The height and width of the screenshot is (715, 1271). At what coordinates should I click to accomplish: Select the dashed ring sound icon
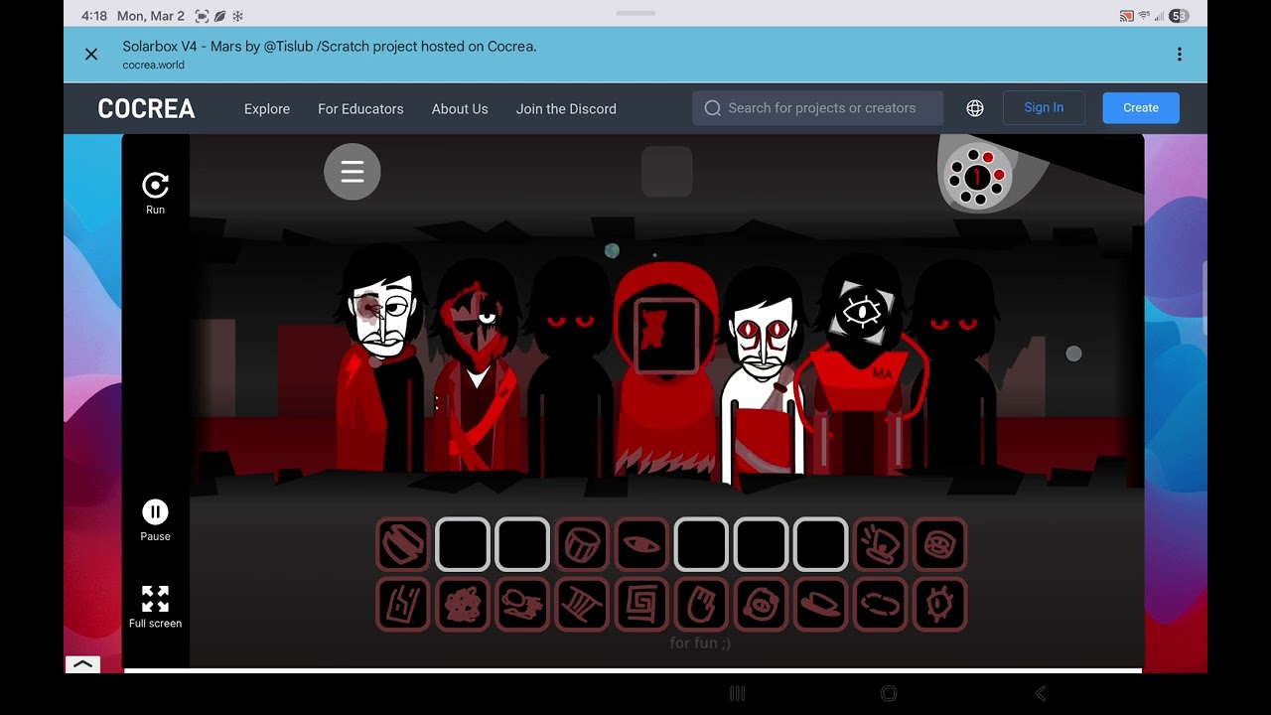tap(880, 604)
